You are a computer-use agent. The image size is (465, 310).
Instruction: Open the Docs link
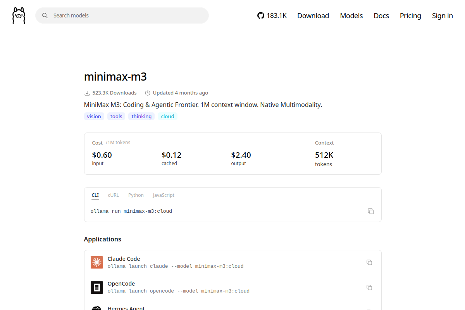[381, 15]
